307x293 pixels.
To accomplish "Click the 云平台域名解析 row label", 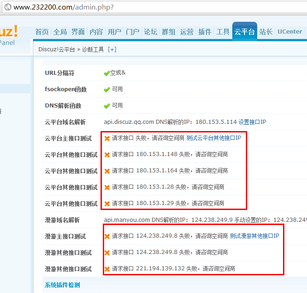I will pos(65,122).
